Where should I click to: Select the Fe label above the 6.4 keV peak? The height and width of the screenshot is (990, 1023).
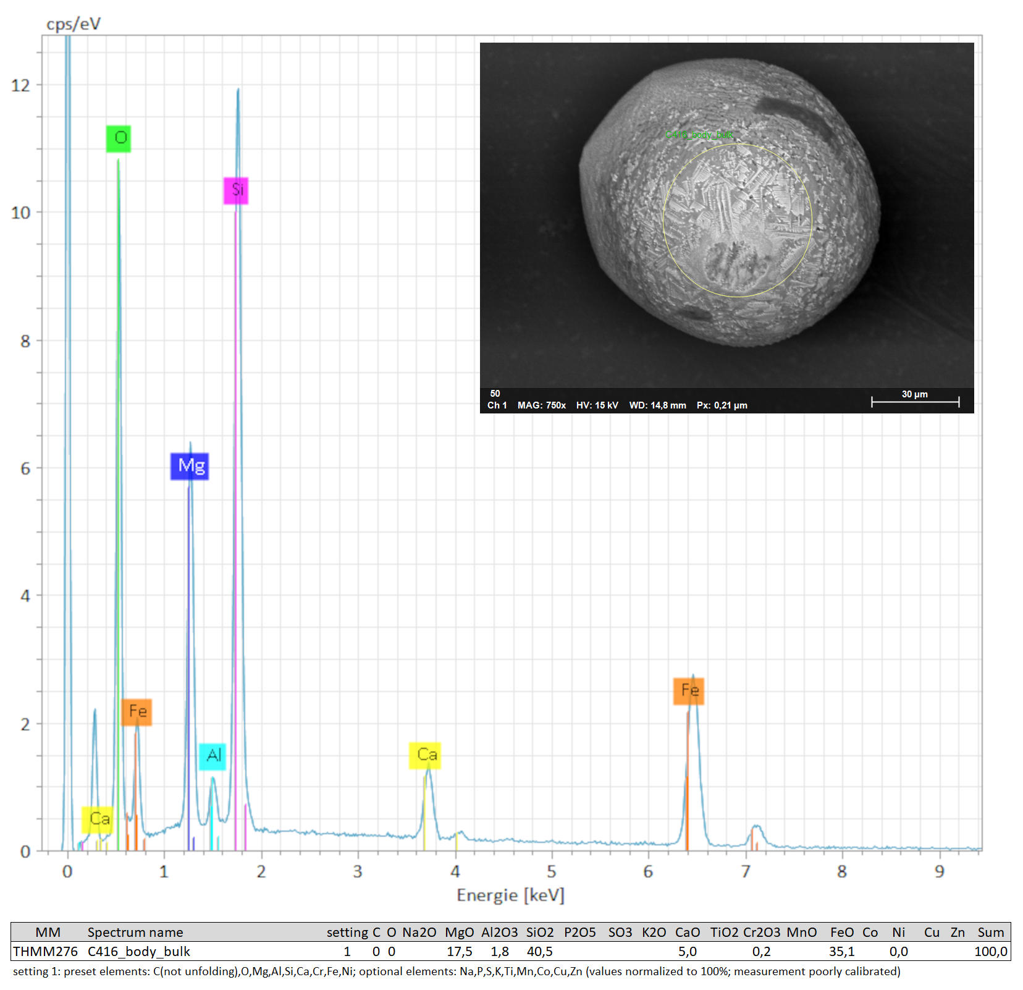689,690
